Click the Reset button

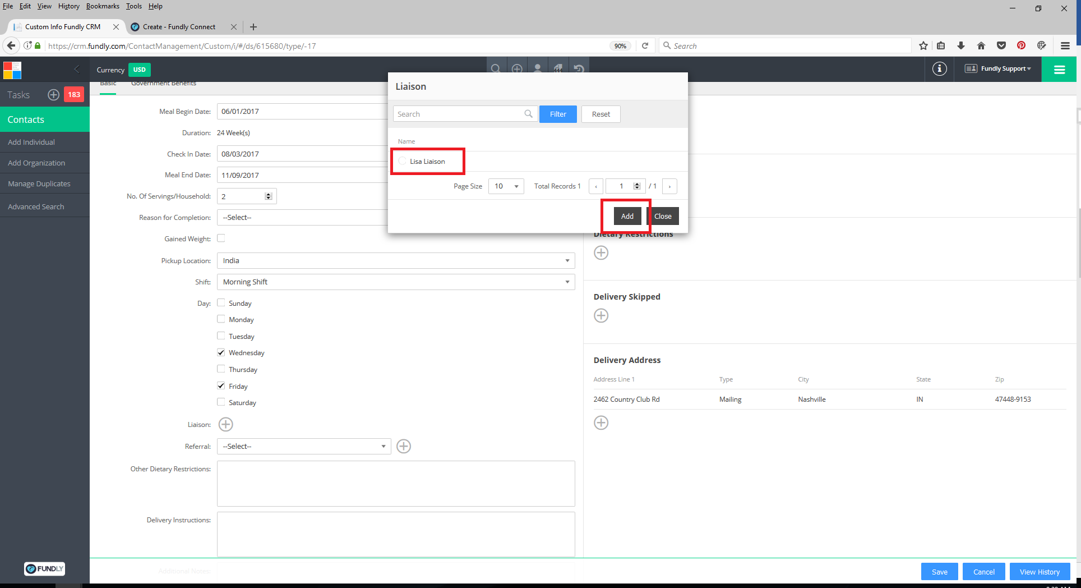tap(601, 114)
